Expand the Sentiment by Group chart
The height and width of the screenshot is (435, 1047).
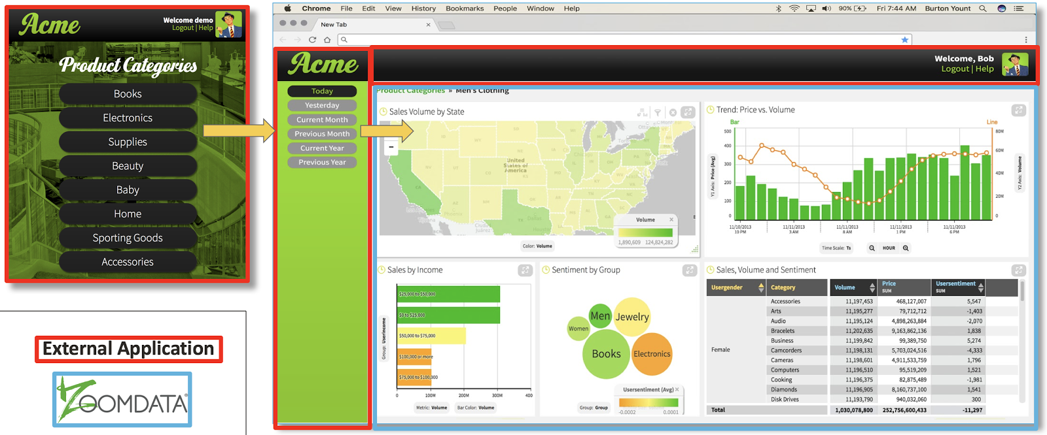click(x=690, y=270)
